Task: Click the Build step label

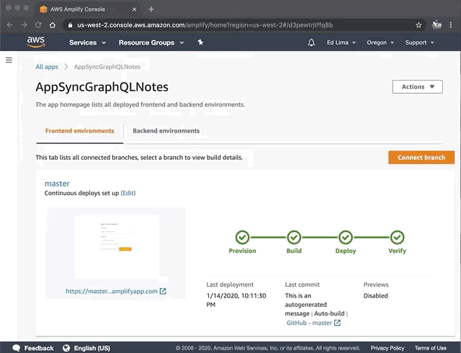Action: point(294,251)
